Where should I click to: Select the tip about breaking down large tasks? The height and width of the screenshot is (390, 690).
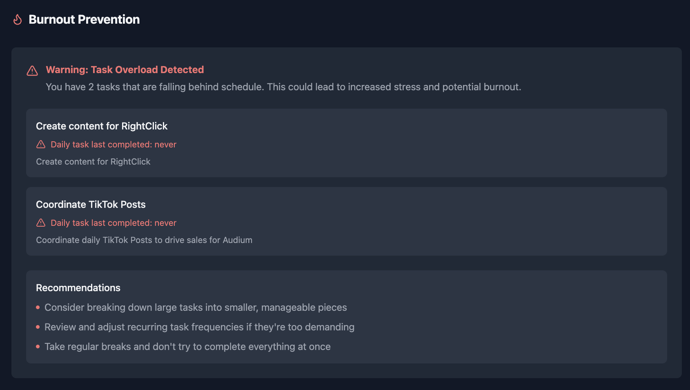point(196,308)
